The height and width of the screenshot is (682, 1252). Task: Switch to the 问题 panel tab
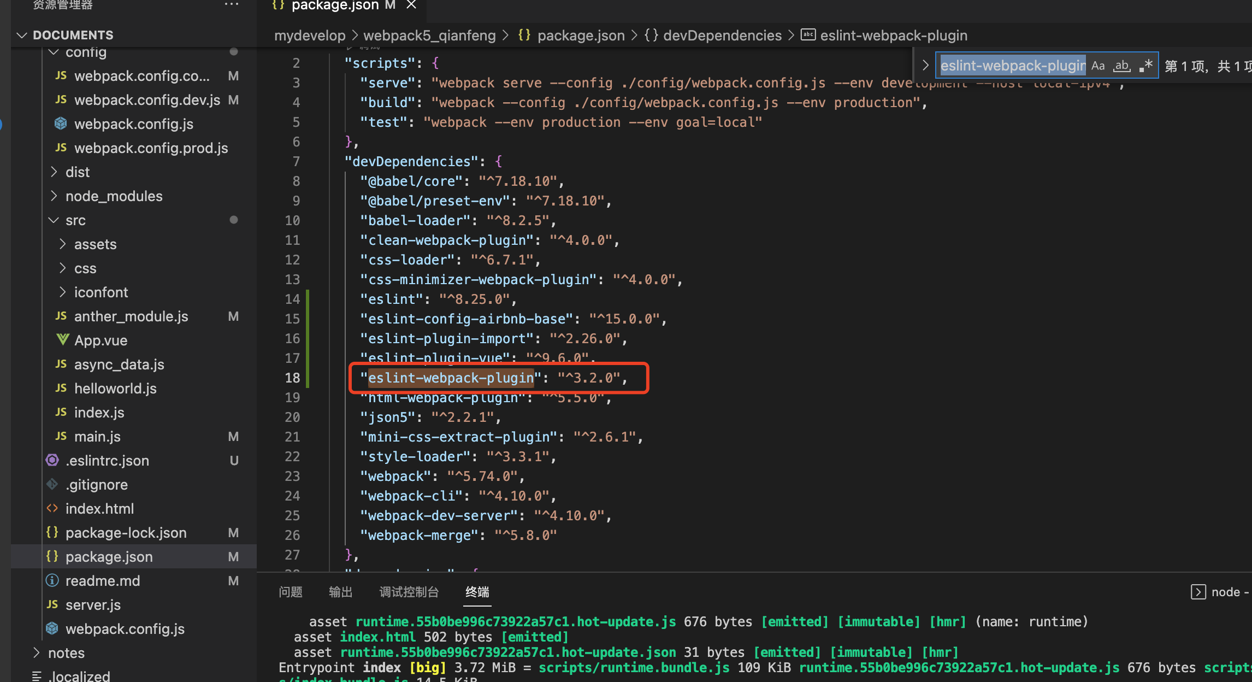(x=290, y=592)
